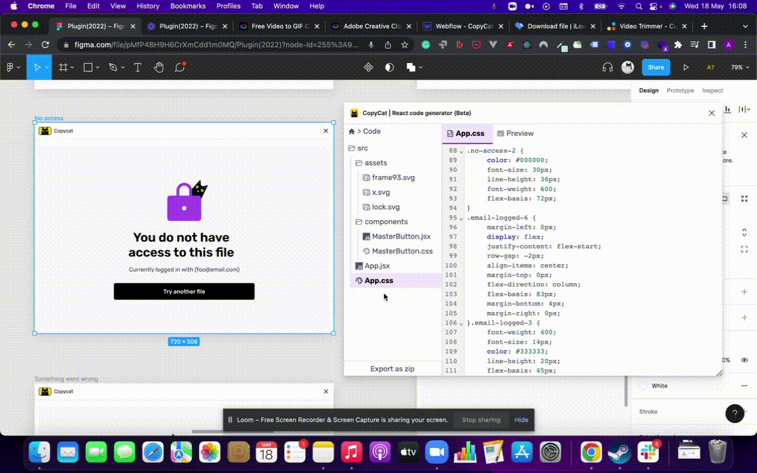Click Stop sharing in Loom bar
757x473 pixels.
coord(481,420)
